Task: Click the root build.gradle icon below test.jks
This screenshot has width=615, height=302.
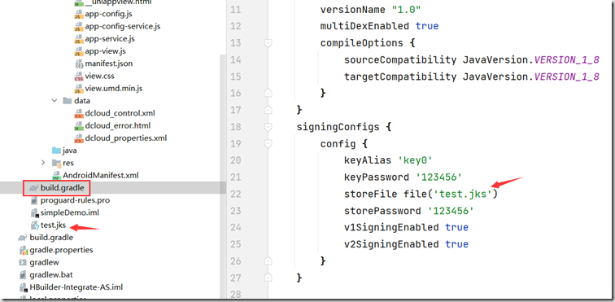Action: pyautogui.click(x=23, y=238)
